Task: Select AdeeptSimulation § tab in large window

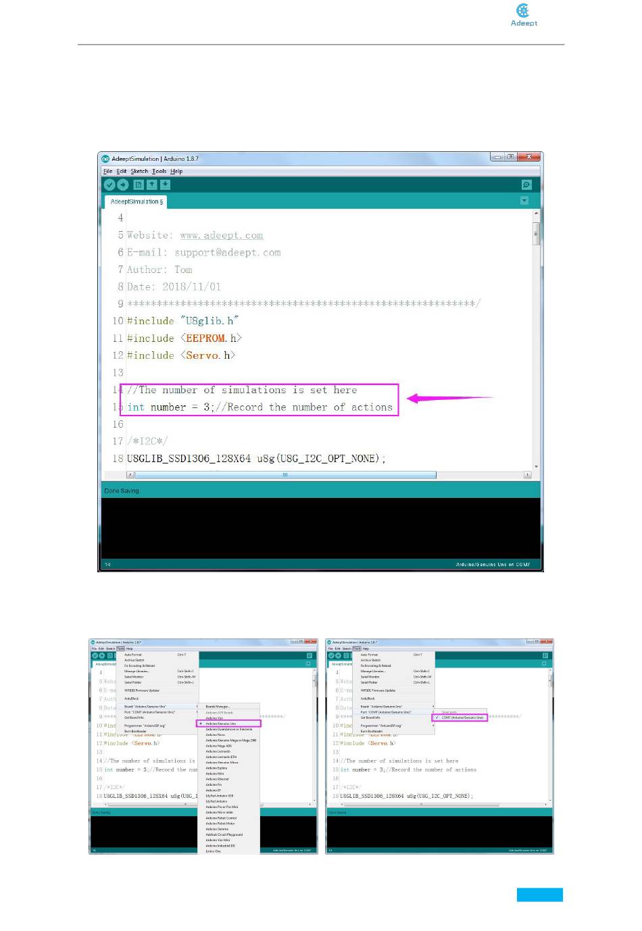Action: pyautogui.click(x=136, y=201)
